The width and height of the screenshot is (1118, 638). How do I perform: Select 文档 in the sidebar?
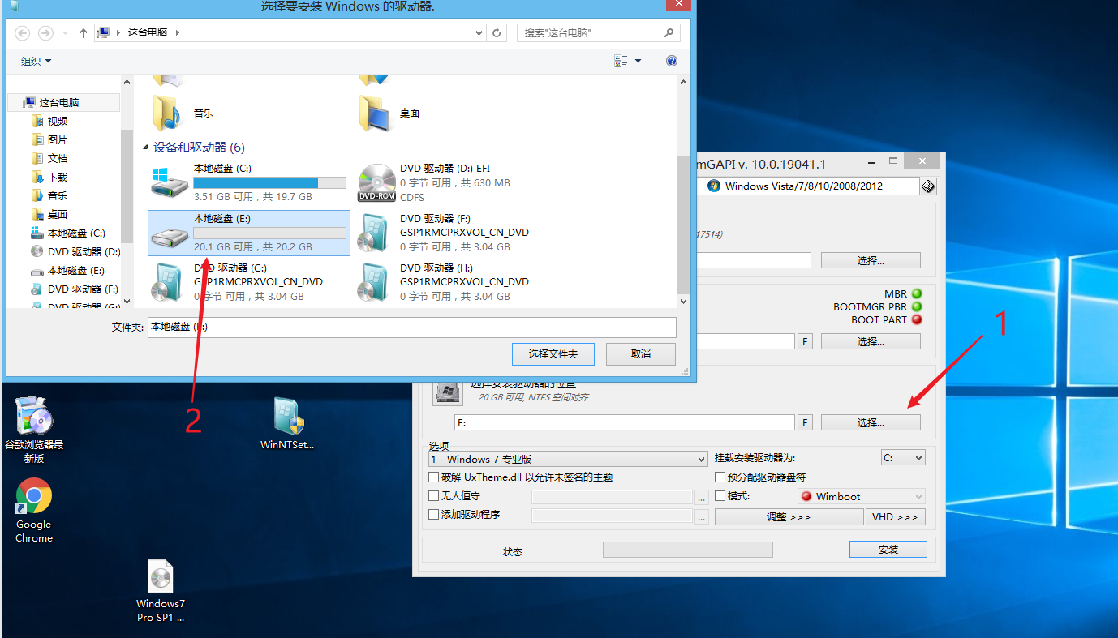(x=58, y=159)
